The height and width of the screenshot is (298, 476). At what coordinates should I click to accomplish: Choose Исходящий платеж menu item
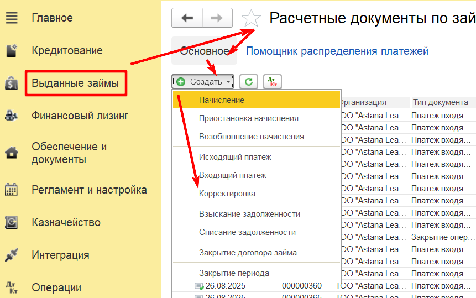click(x=257, y=157)
